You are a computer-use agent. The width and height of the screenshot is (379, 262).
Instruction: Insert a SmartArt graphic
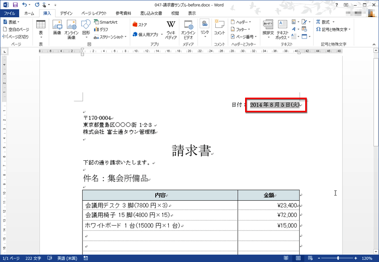[x=106, y=22]
